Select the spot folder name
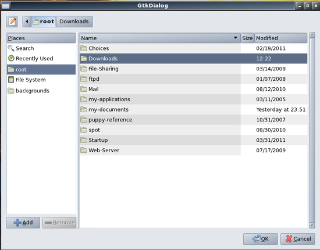Screen dimensions: 320x250 coord(94,130)
